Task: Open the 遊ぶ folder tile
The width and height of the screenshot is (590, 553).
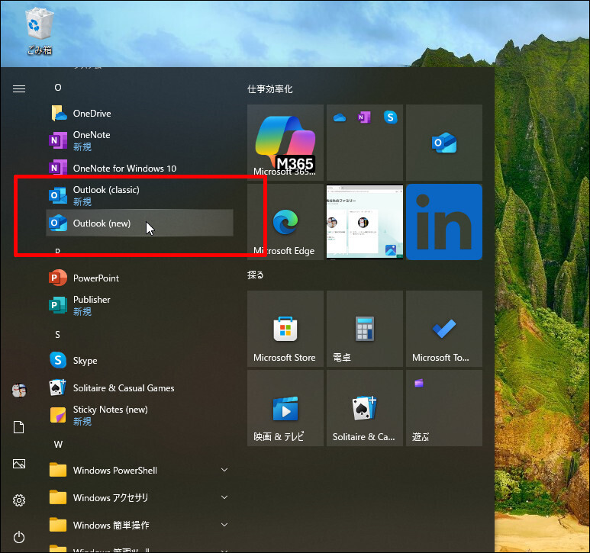Action: (x=444, y=408)
